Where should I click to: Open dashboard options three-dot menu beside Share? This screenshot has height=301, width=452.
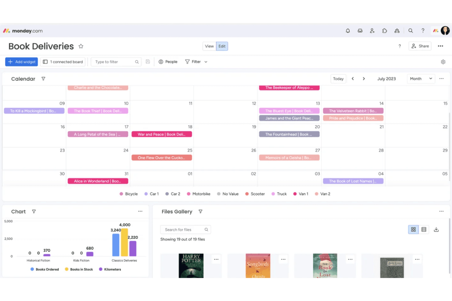tap(440, 46)
